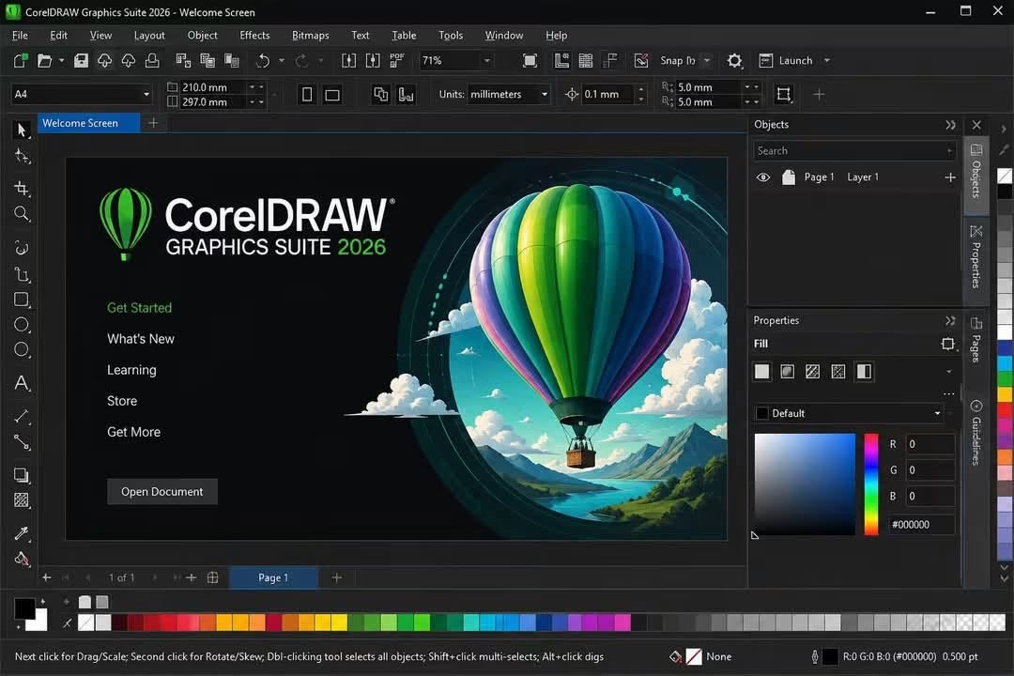Click the white swatch in bottom palette

pos(103,623)
